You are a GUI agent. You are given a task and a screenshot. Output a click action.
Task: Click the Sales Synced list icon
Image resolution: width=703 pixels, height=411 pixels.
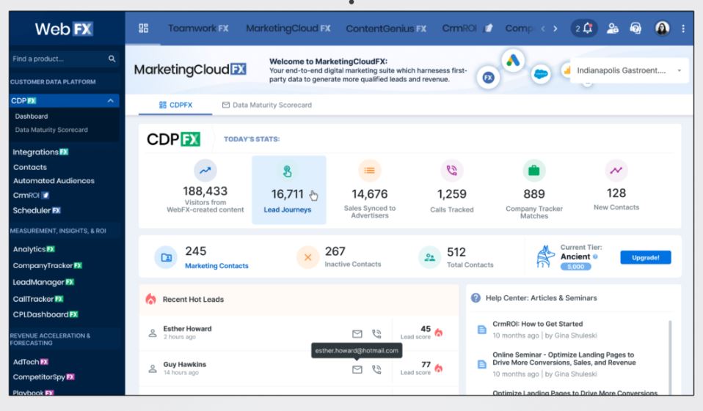click(x=369, y=170)
